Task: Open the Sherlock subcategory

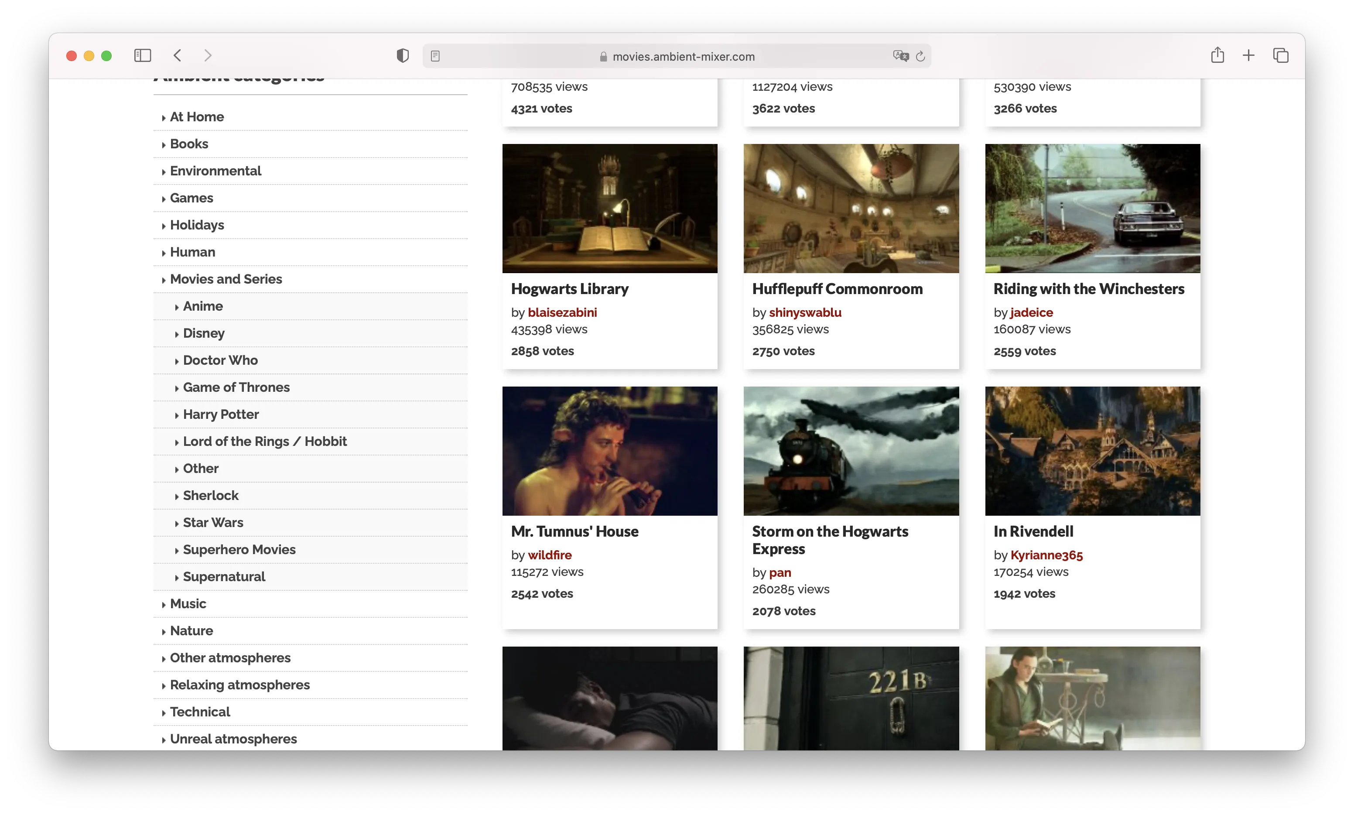Action: [210, 495]
